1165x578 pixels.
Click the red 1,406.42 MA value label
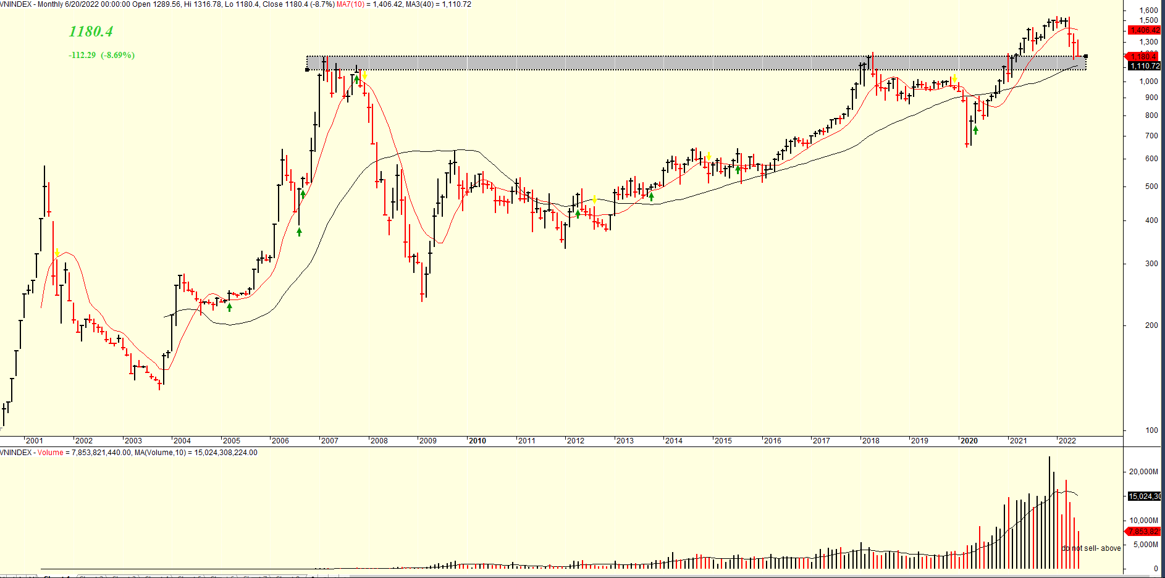pyautogui.click(x=1145, y=30)
